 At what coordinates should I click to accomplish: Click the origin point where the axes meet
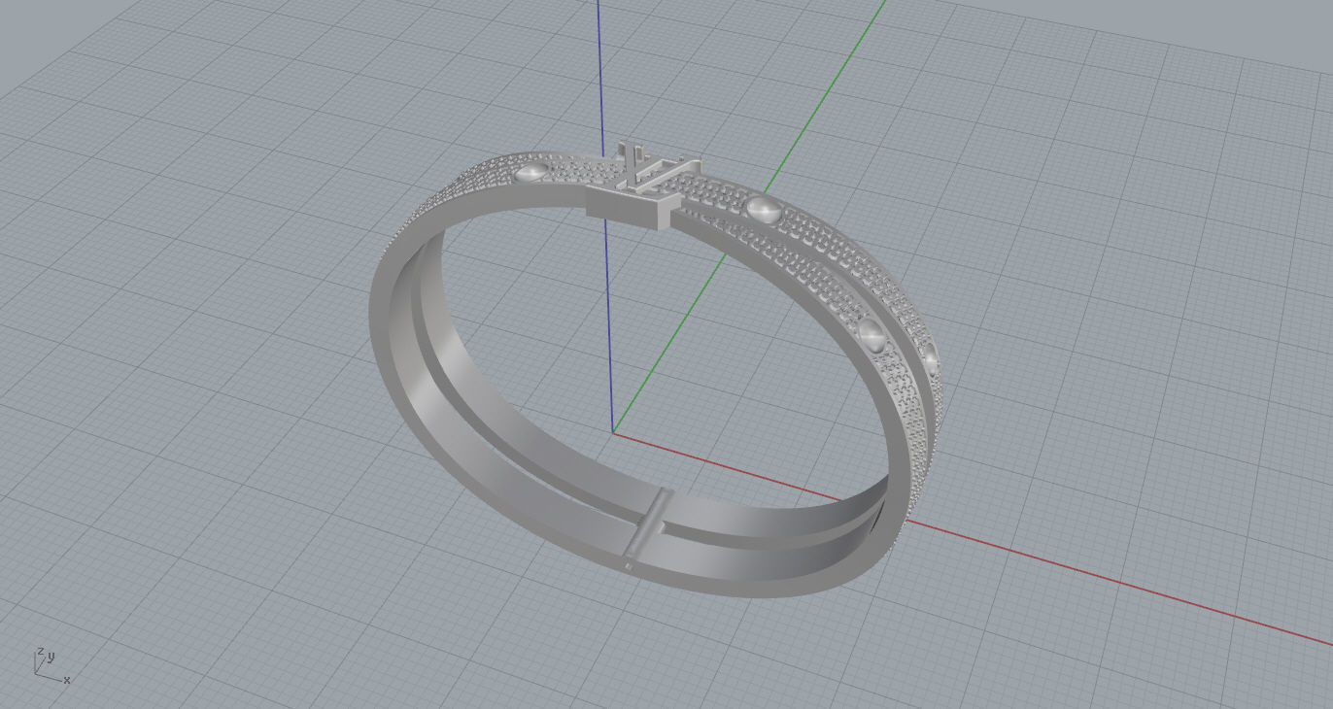pyautogui.click(x=613, y=432)
